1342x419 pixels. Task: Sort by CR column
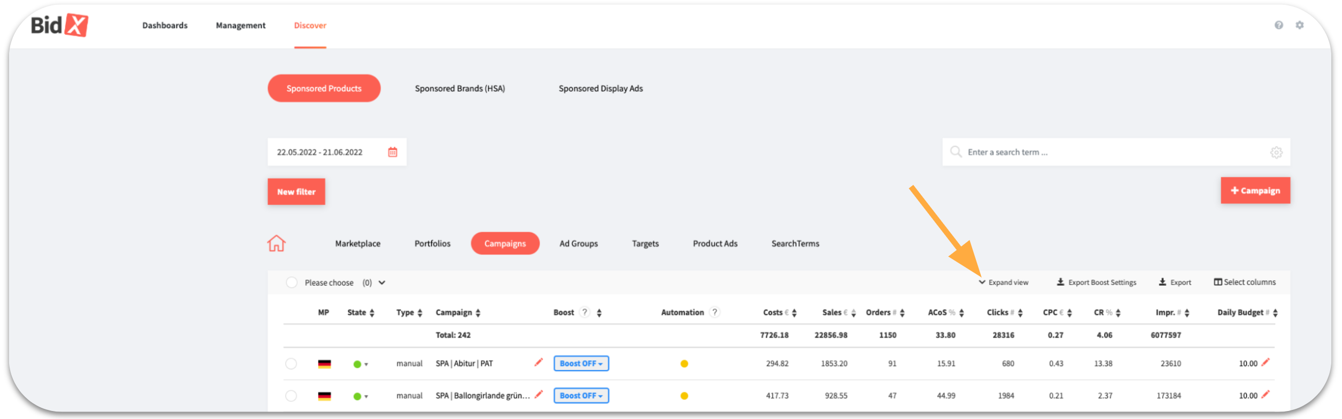(1118, 313)
